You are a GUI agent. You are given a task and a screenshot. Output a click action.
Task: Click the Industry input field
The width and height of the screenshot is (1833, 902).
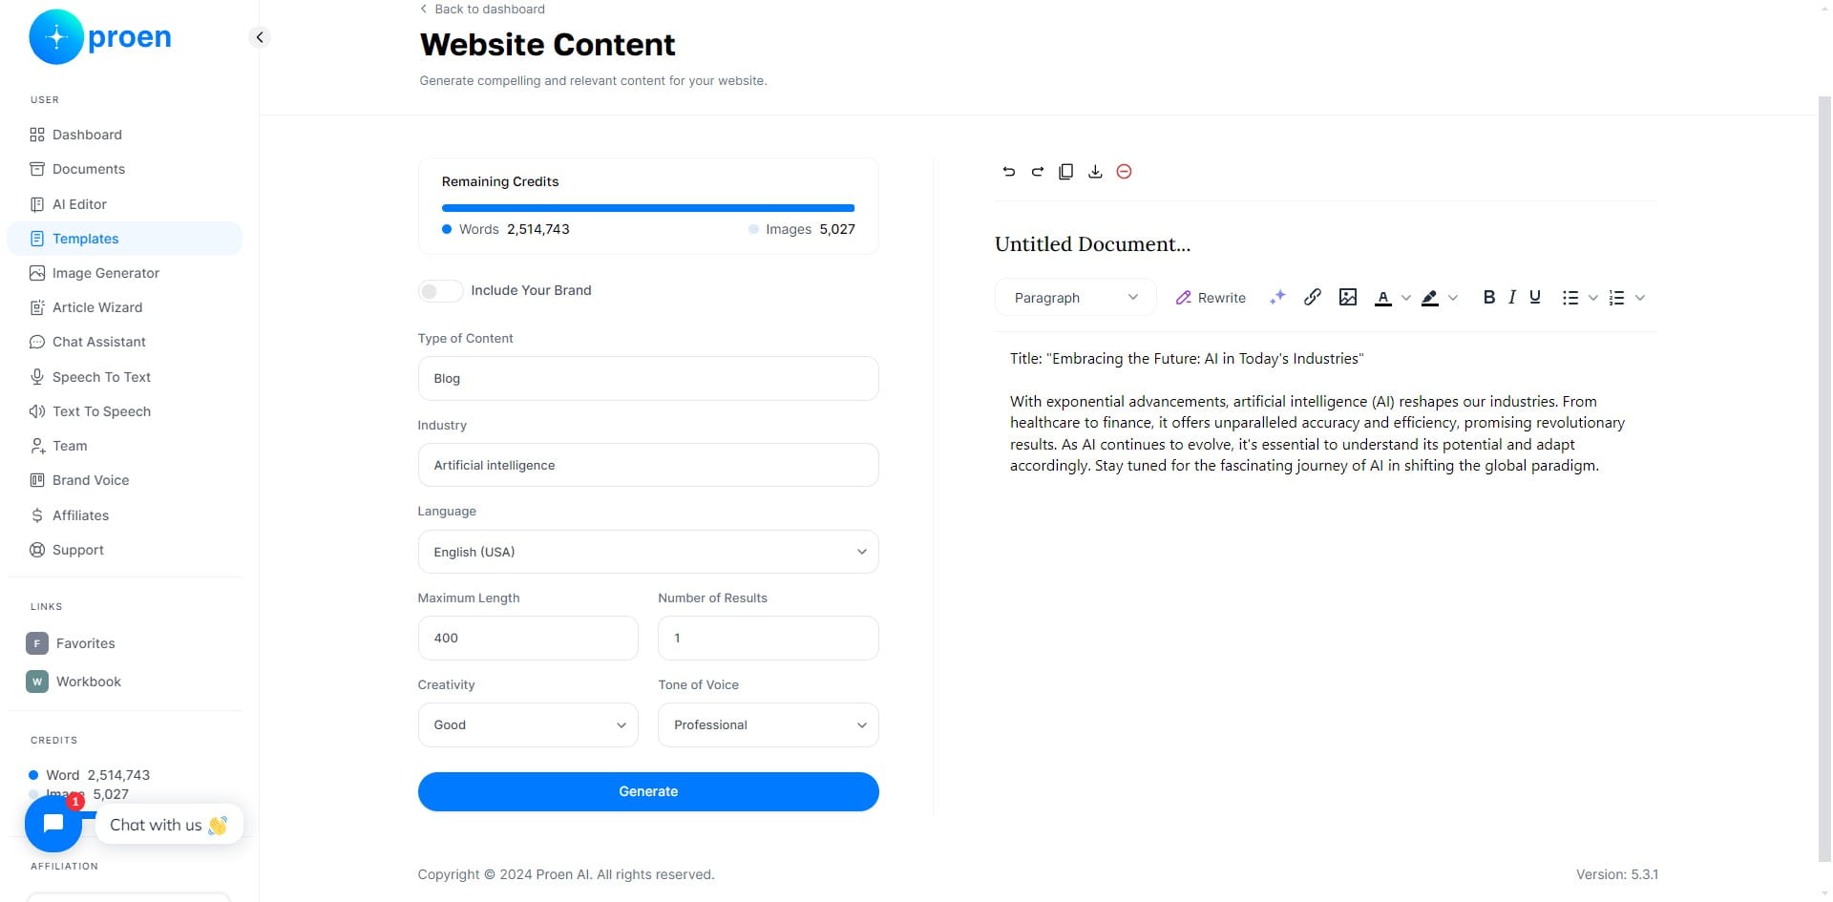[x=648, y=465]
